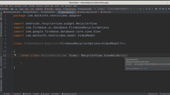The width and height of the screenshot is (170, 95).
Task: Close the MainActivity.kt tab
Action: click(x=39, y=12)
